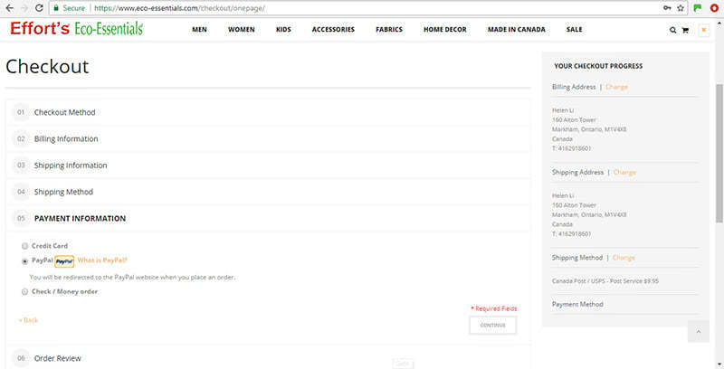Click the green flag extension icon
Viewport: 724px width, 369px height.
(x=698, y=7)
